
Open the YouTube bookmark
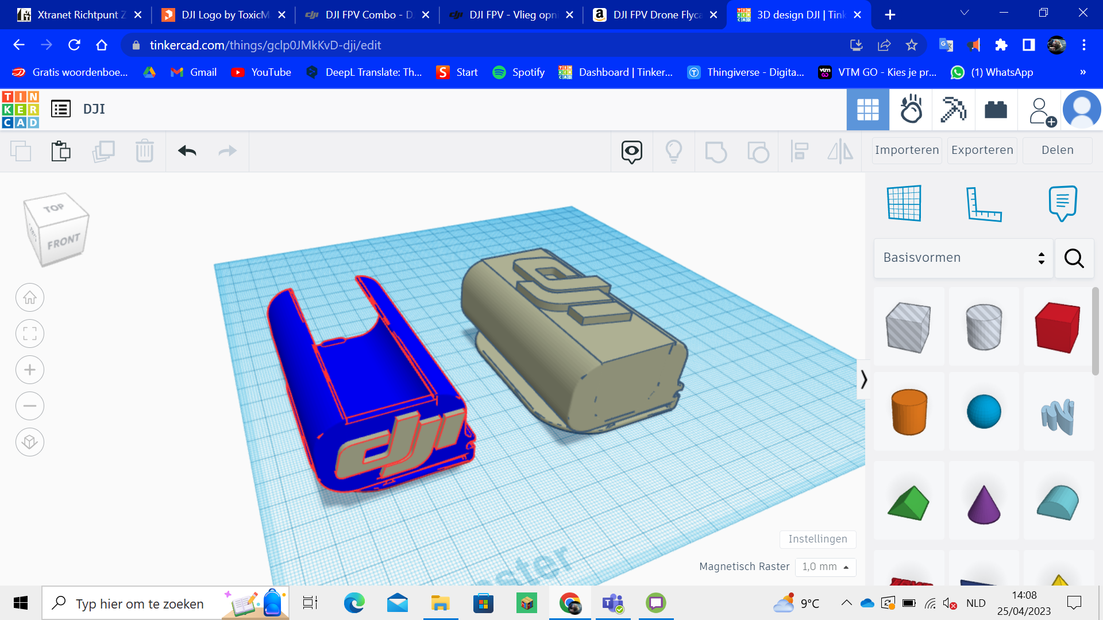261,72
